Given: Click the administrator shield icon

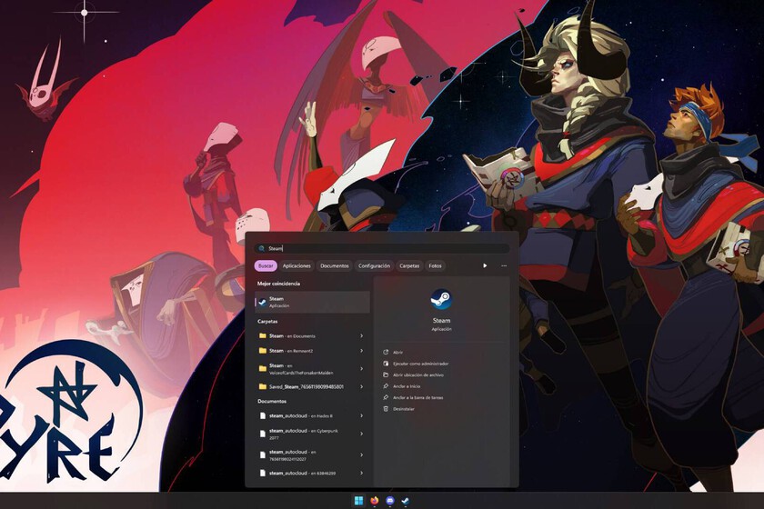Looking at the screenshot, I should (x=386, y=364).
